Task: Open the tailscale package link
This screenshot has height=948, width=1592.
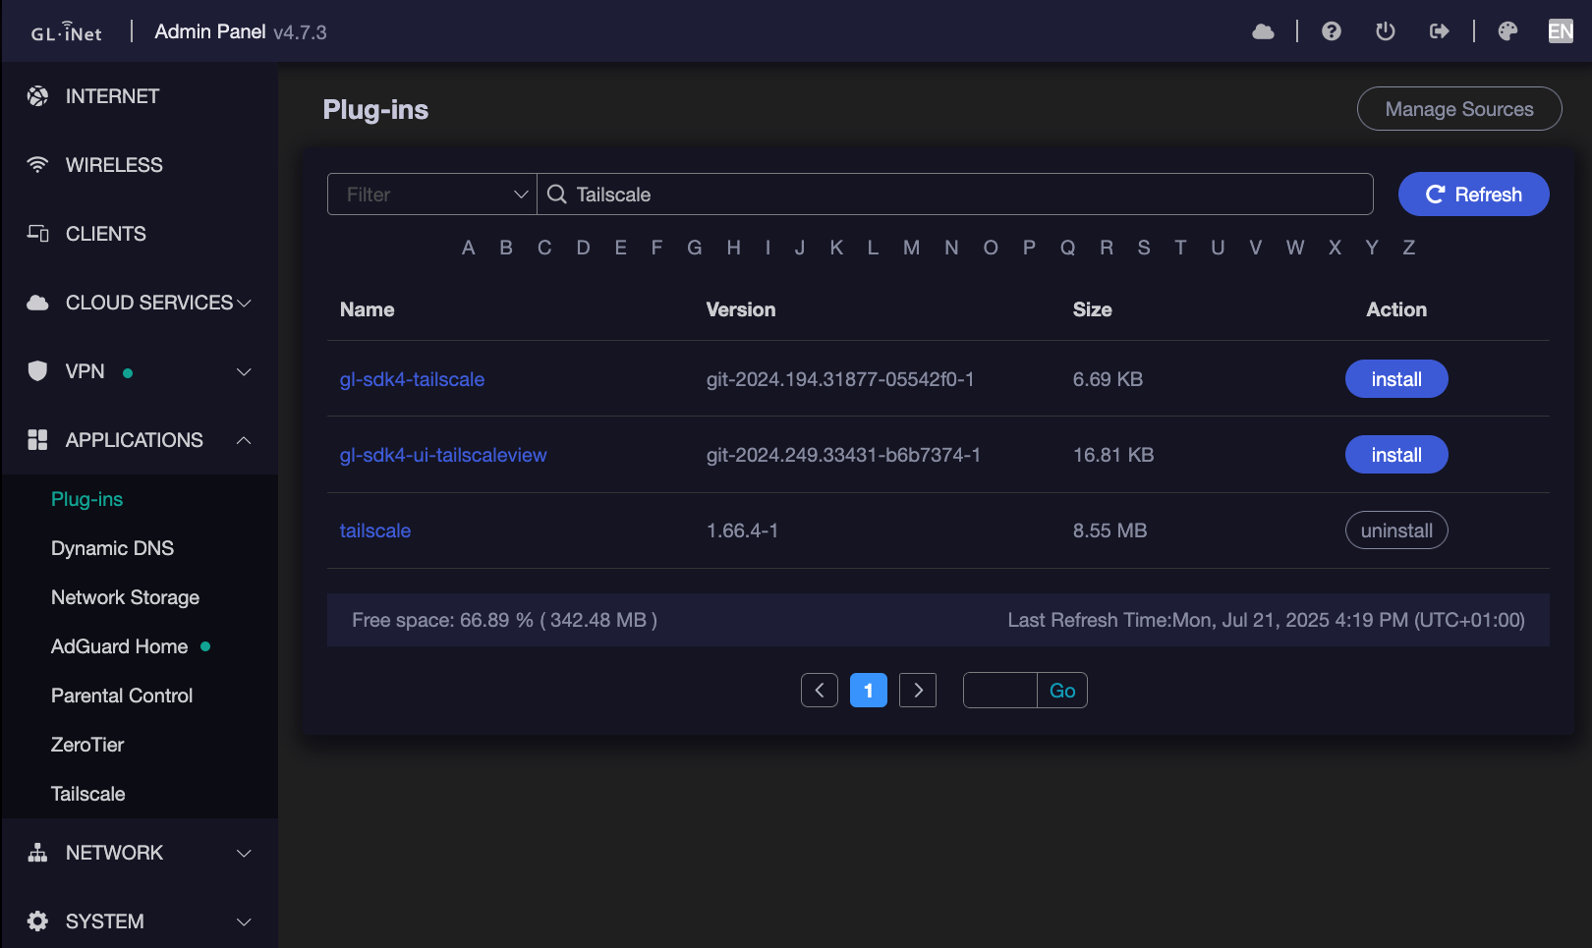Action: pos(375,530)
